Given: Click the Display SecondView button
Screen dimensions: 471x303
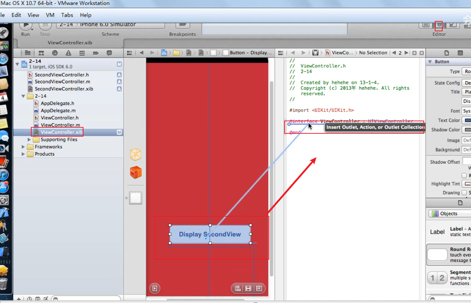Looking at the screenshot, I should click(210, 234).
